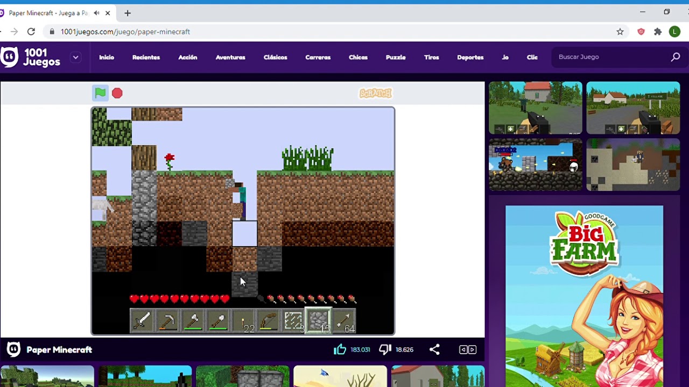Click the search magnifier icon
Viewport: 689px width, 387px height.
(x=676, y=57)
